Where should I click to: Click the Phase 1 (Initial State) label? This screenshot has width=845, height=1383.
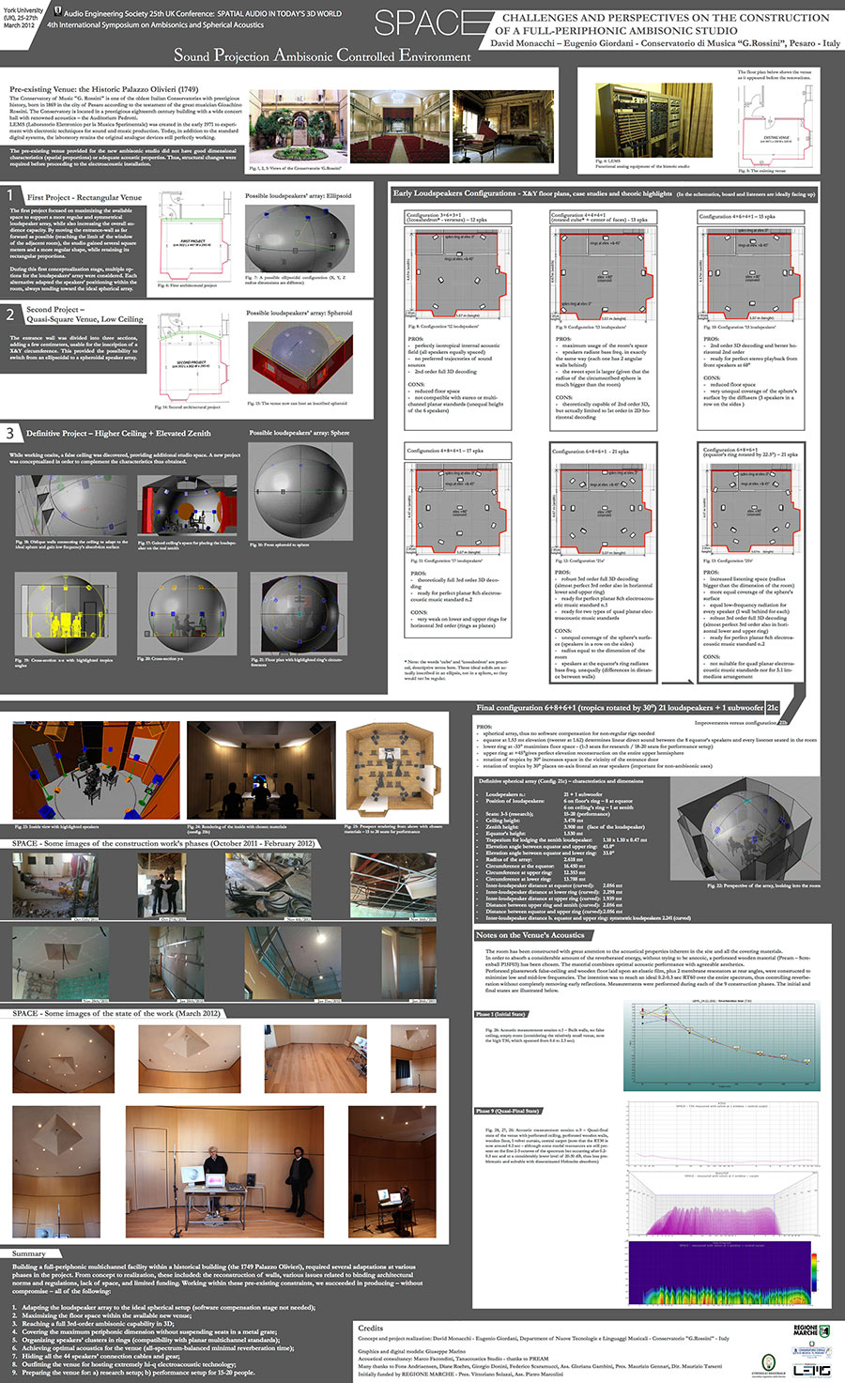click(x=500, y=1015)
